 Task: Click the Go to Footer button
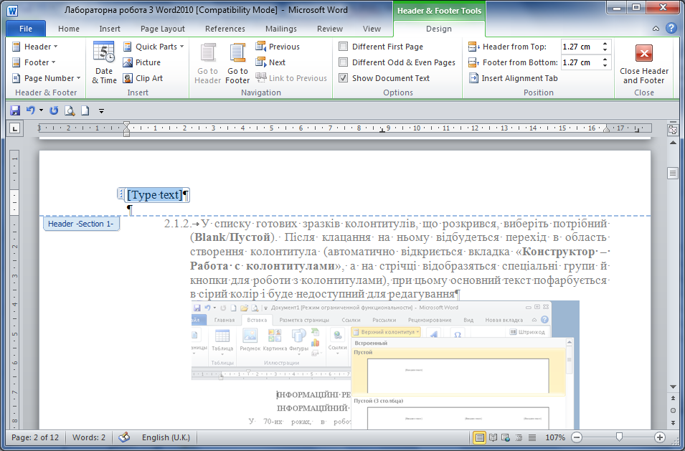pos(237,62)
